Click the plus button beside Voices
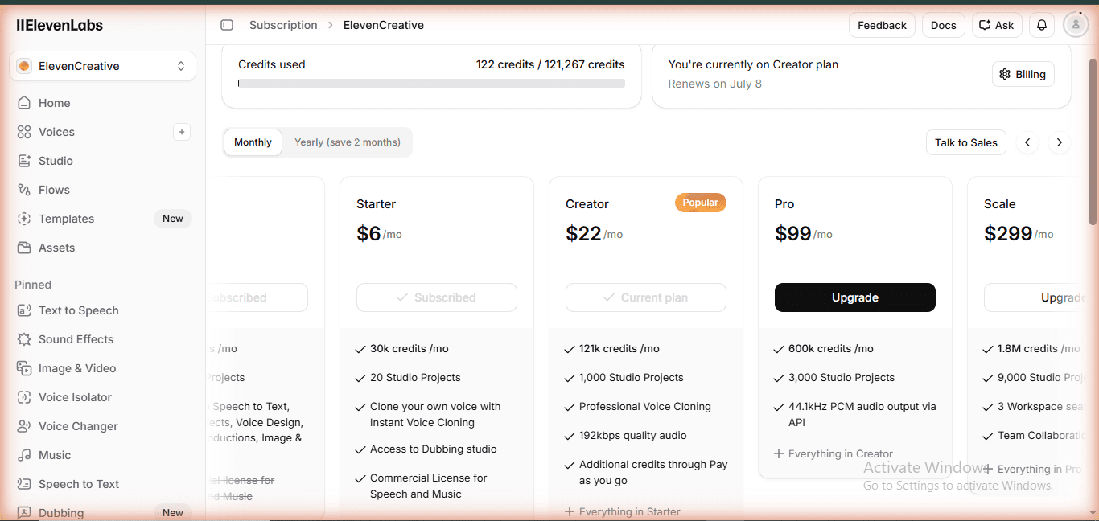Screen dimensions: 1099x521 182,132
